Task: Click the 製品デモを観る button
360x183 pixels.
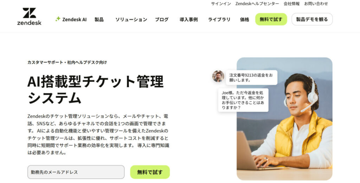Action: pyautogui.click(x=312, y=19)
